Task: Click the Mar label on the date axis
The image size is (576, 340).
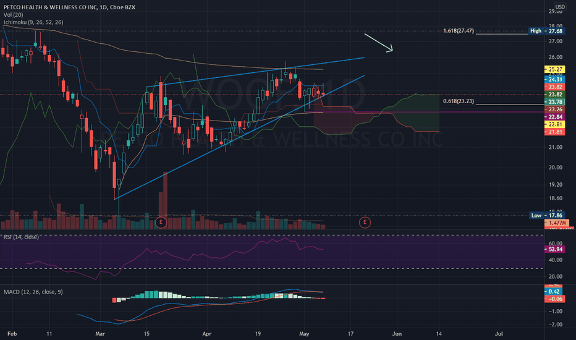Action: (x=100, y=334)
